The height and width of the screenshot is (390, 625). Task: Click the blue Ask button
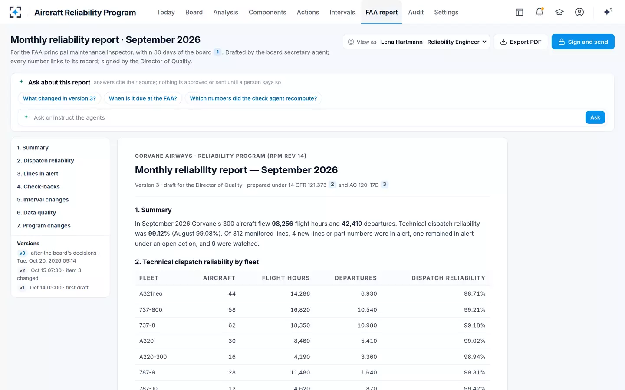point(595,117)
